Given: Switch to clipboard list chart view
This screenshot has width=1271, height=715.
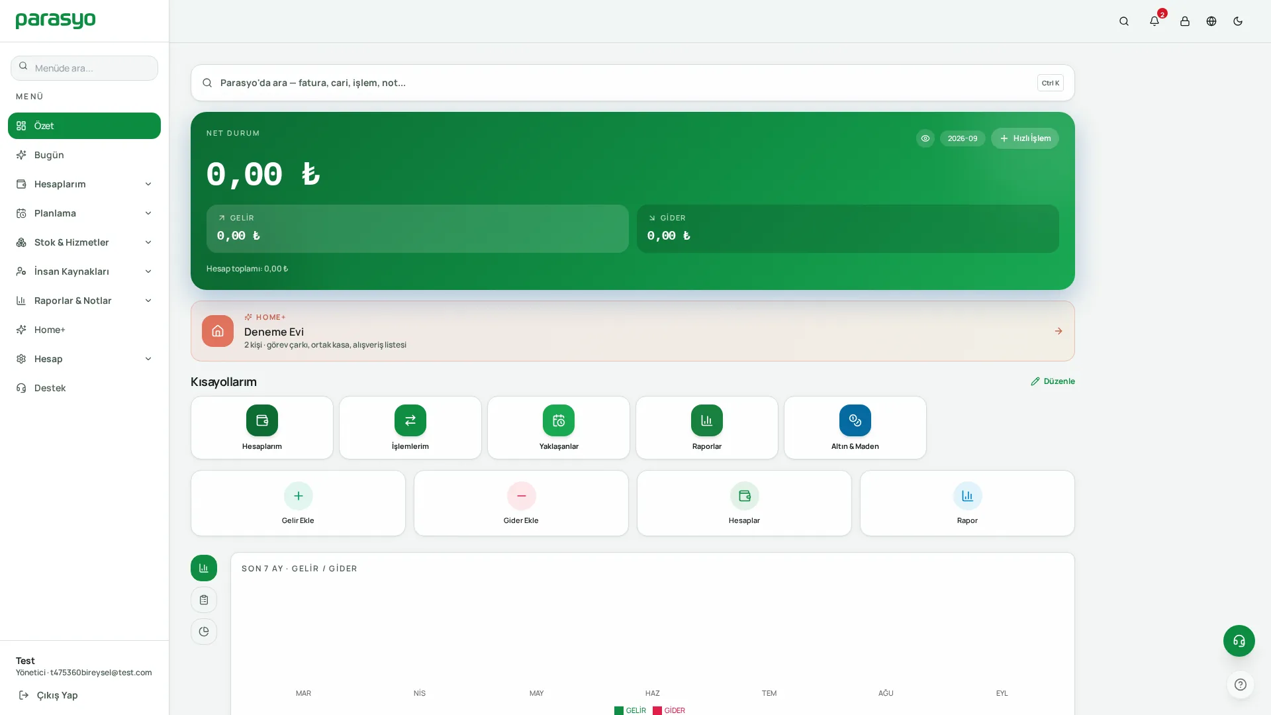Looking at the screenshot, I should click(x=203, y=600).
